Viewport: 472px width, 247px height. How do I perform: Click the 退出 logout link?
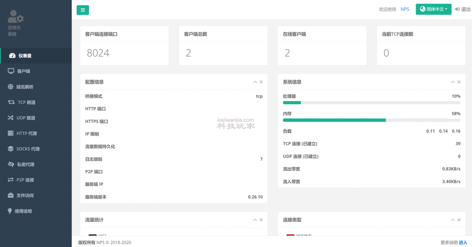pos(462,9)
